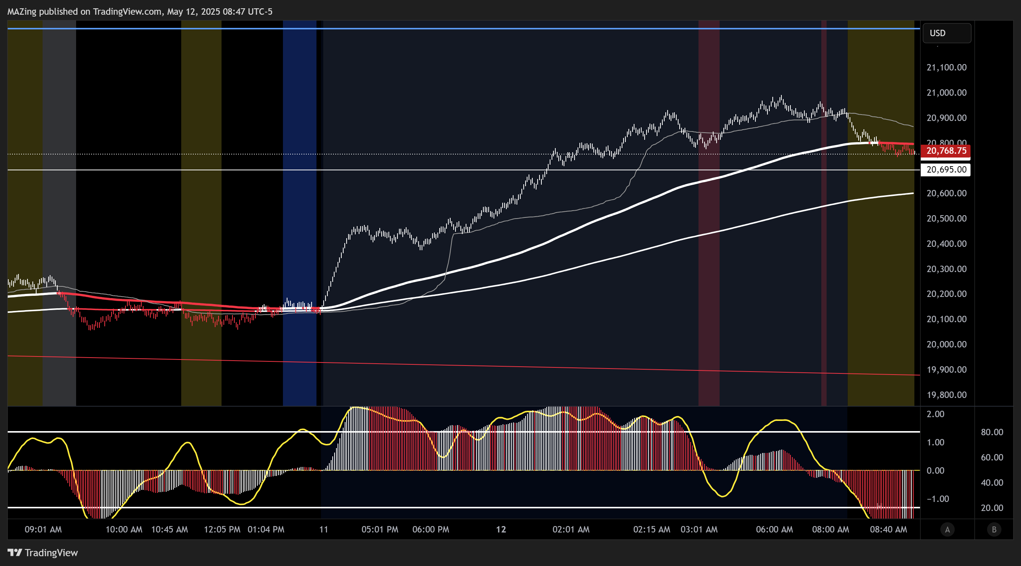This screenshot has height=566, width=1021.
Task: Click the indicator −1.00 scale label
Action: [x=937, y=499]
